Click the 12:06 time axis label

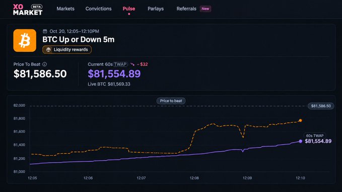tap(88, 178)
